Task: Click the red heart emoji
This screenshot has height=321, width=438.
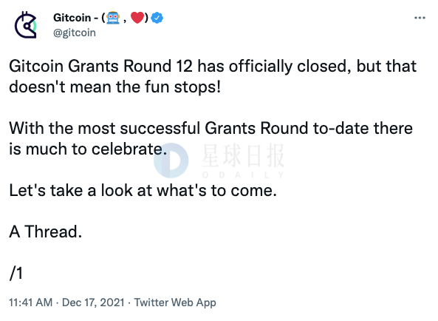Action: pos(137,18)
